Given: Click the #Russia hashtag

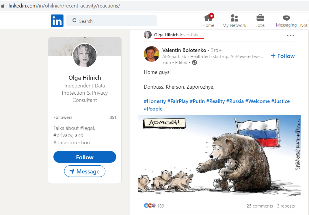Looking at the screenshot, I should coord(235,101).
